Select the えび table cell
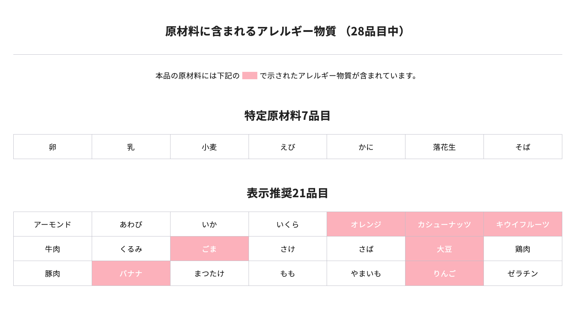This screenshot has height=323, width=584. [x=288, y=147]
